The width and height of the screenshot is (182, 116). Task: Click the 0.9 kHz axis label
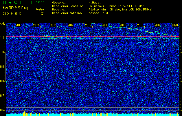(2, 67)
